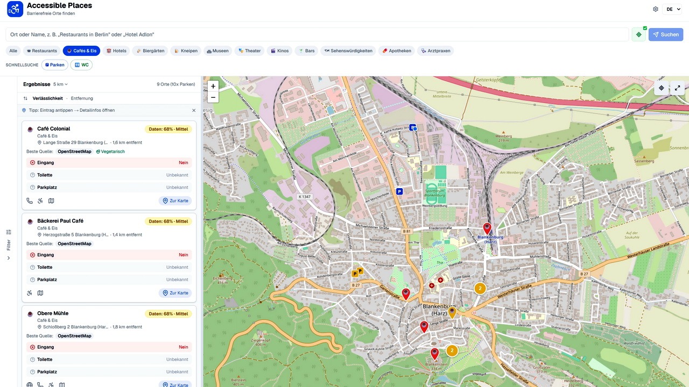Show Café Colonial via Zur Karte
Image resolution: width=689 pixels, height=387 pixels.
click(x=175, y=201)
